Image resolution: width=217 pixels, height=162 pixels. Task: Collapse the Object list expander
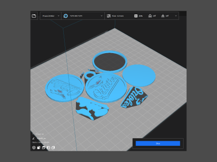(x=33, y=134)
